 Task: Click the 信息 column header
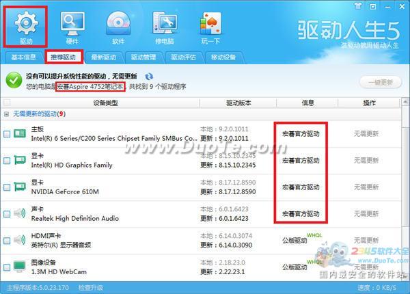pos(307,103)
